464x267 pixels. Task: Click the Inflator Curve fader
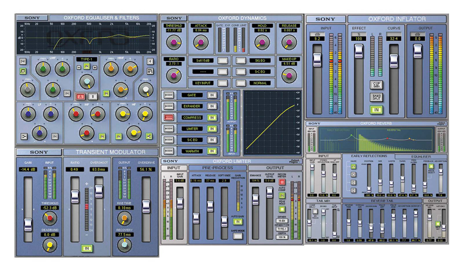point(394,61)
